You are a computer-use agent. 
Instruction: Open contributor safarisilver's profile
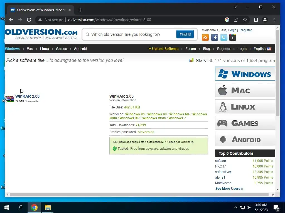(223, 172)
